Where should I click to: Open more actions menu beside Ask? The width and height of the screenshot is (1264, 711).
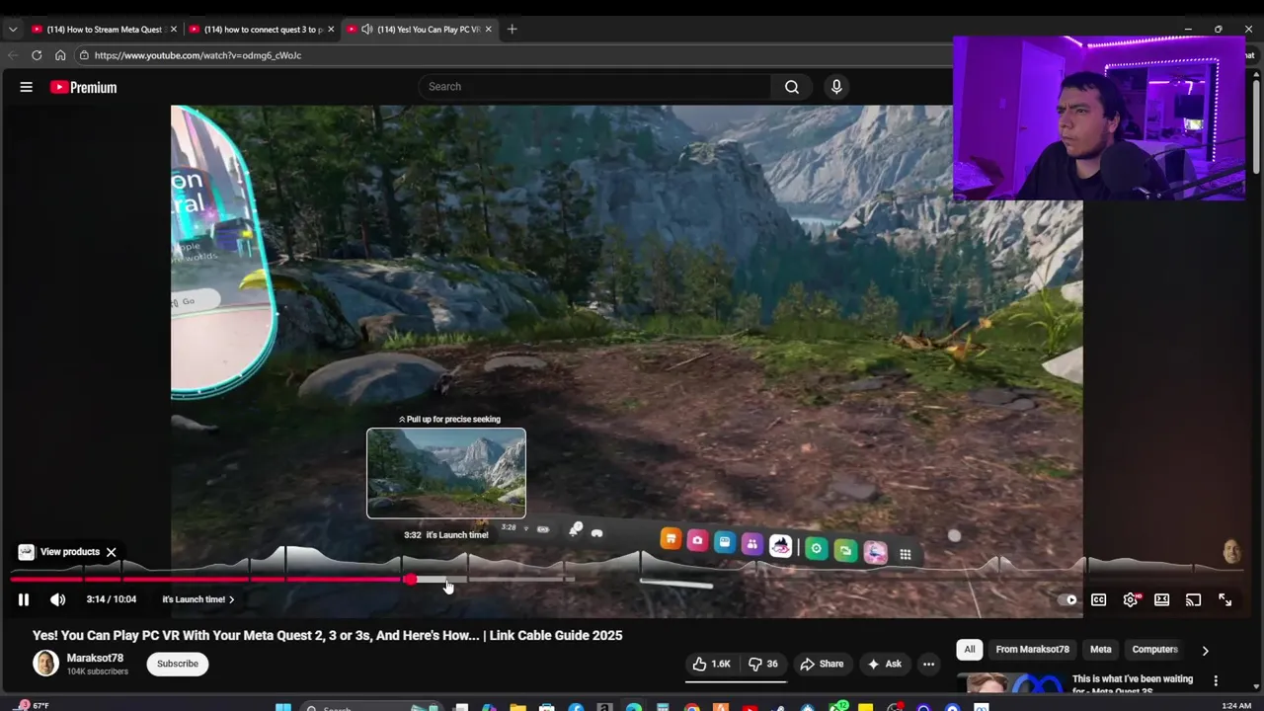(x=928, y=664)
